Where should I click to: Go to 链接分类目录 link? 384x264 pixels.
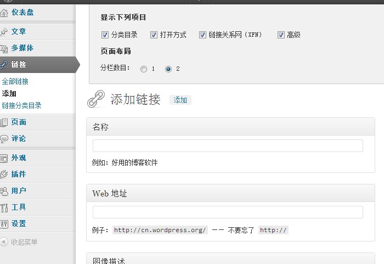click(22, 106)
